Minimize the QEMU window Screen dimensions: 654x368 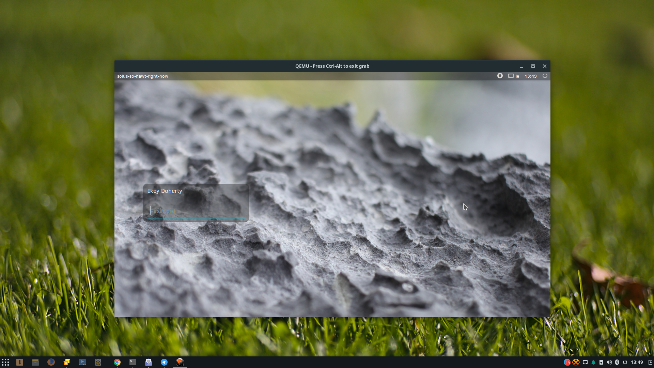pyautogui.click(x=521, y=66)
